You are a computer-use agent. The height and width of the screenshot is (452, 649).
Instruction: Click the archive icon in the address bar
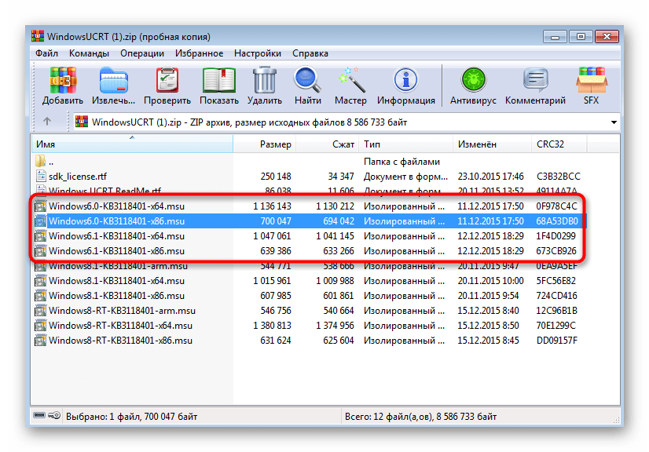coord(82,122)
